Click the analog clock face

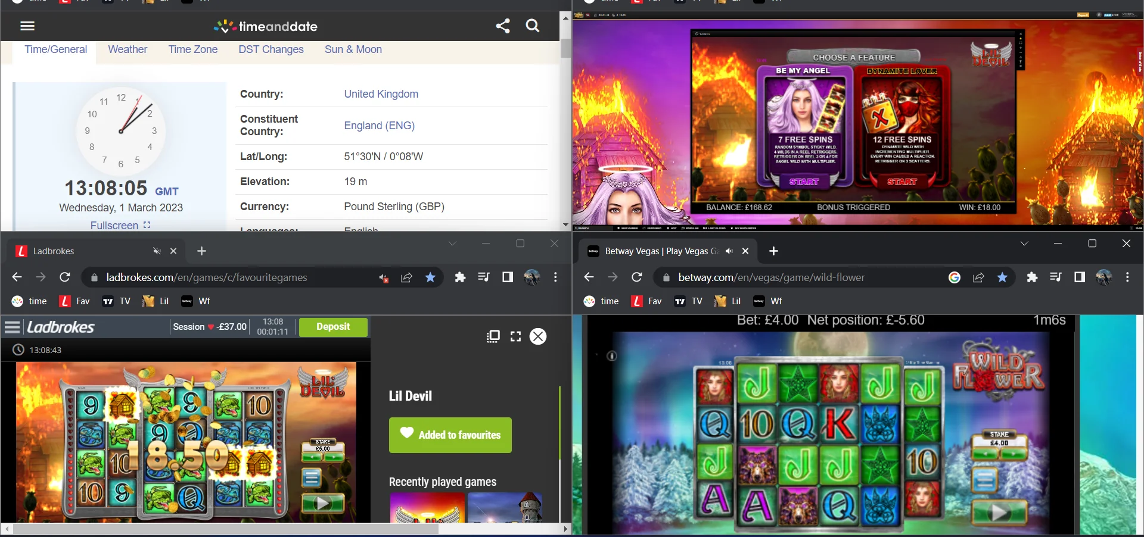tap(121, 131)
